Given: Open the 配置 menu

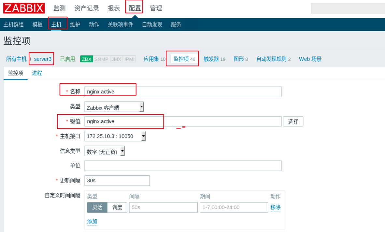Looking at the screenshot, I should pyautogui.click(x=134, y=8).
